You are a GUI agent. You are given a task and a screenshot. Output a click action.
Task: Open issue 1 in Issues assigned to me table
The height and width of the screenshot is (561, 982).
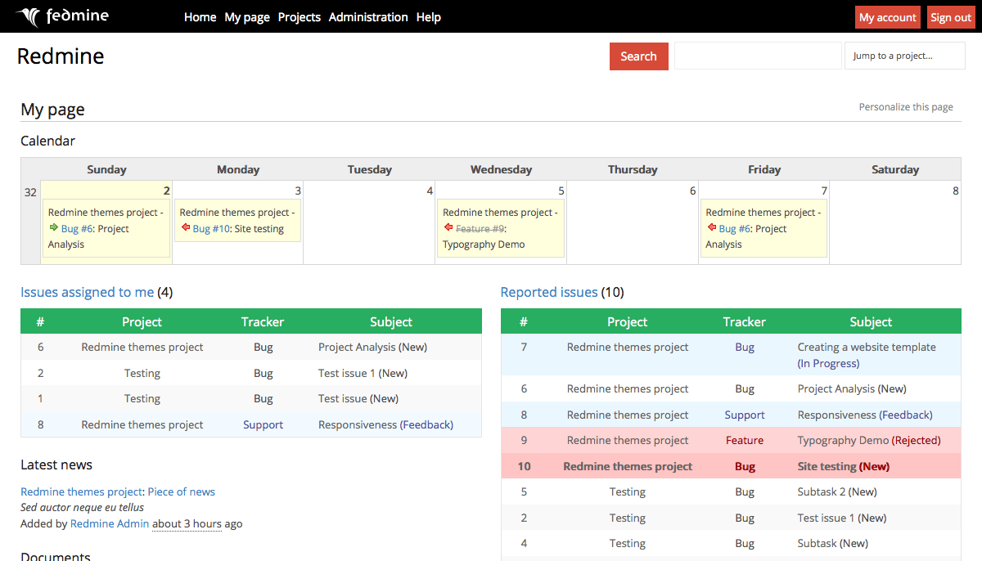(x=41, y=398)
